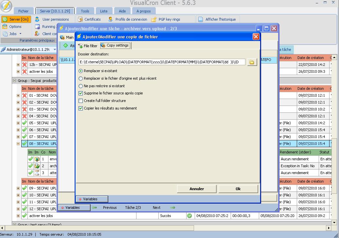This screenshot has height=238, width=339.
Task: Open the Tools ribbon tab
Action: (85, 11)
